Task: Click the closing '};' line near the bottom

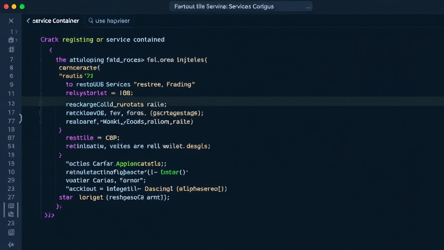Action: tap(59, 206)
